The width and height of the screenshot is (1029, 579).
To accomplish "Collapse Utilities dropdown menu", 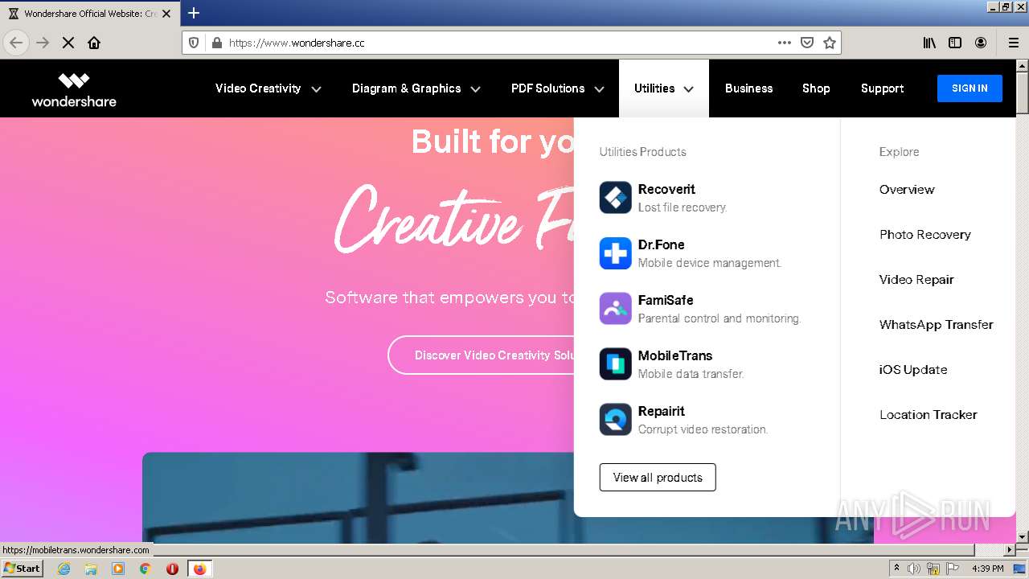I will 664,88.
